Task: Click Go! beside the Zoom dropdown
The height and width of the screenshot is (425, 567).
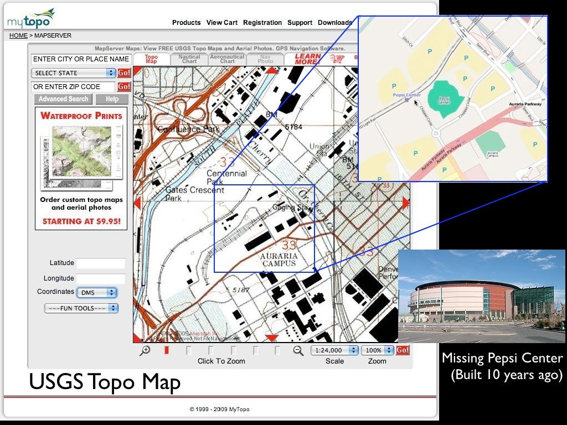Action: coord(403,350)
